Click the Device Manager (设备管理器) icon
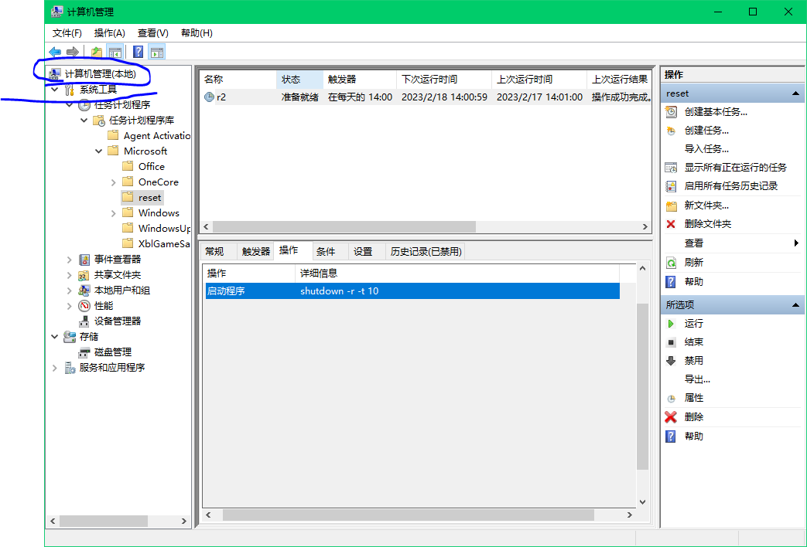Viewport: 807px width, 547px height. 84,321
